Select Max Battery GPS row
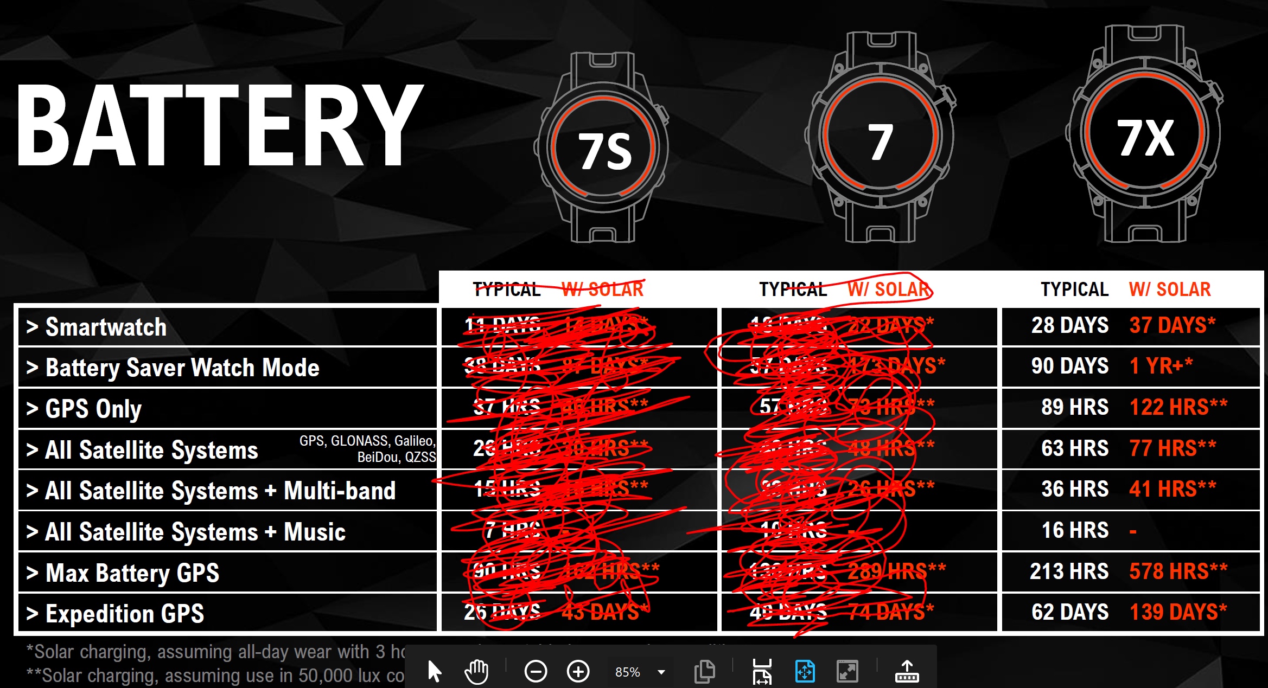Image resolution: width=1268 pixels, height=688 pixels. click(634, 570)
